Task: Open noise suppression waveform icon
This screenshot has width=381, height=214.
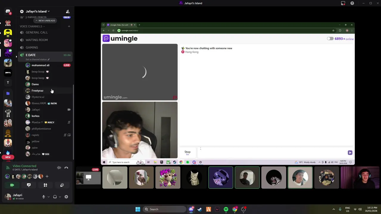Action: point(59,168)
